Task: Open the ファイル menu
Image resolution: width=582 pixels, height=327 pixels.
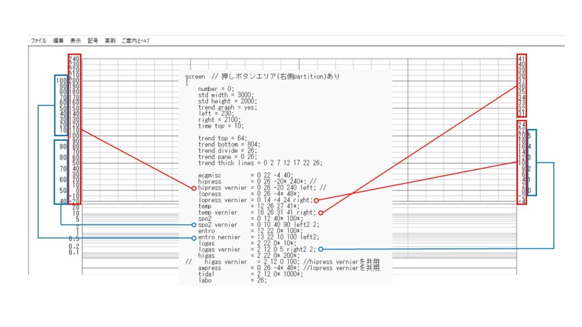Action: point(38,41)
